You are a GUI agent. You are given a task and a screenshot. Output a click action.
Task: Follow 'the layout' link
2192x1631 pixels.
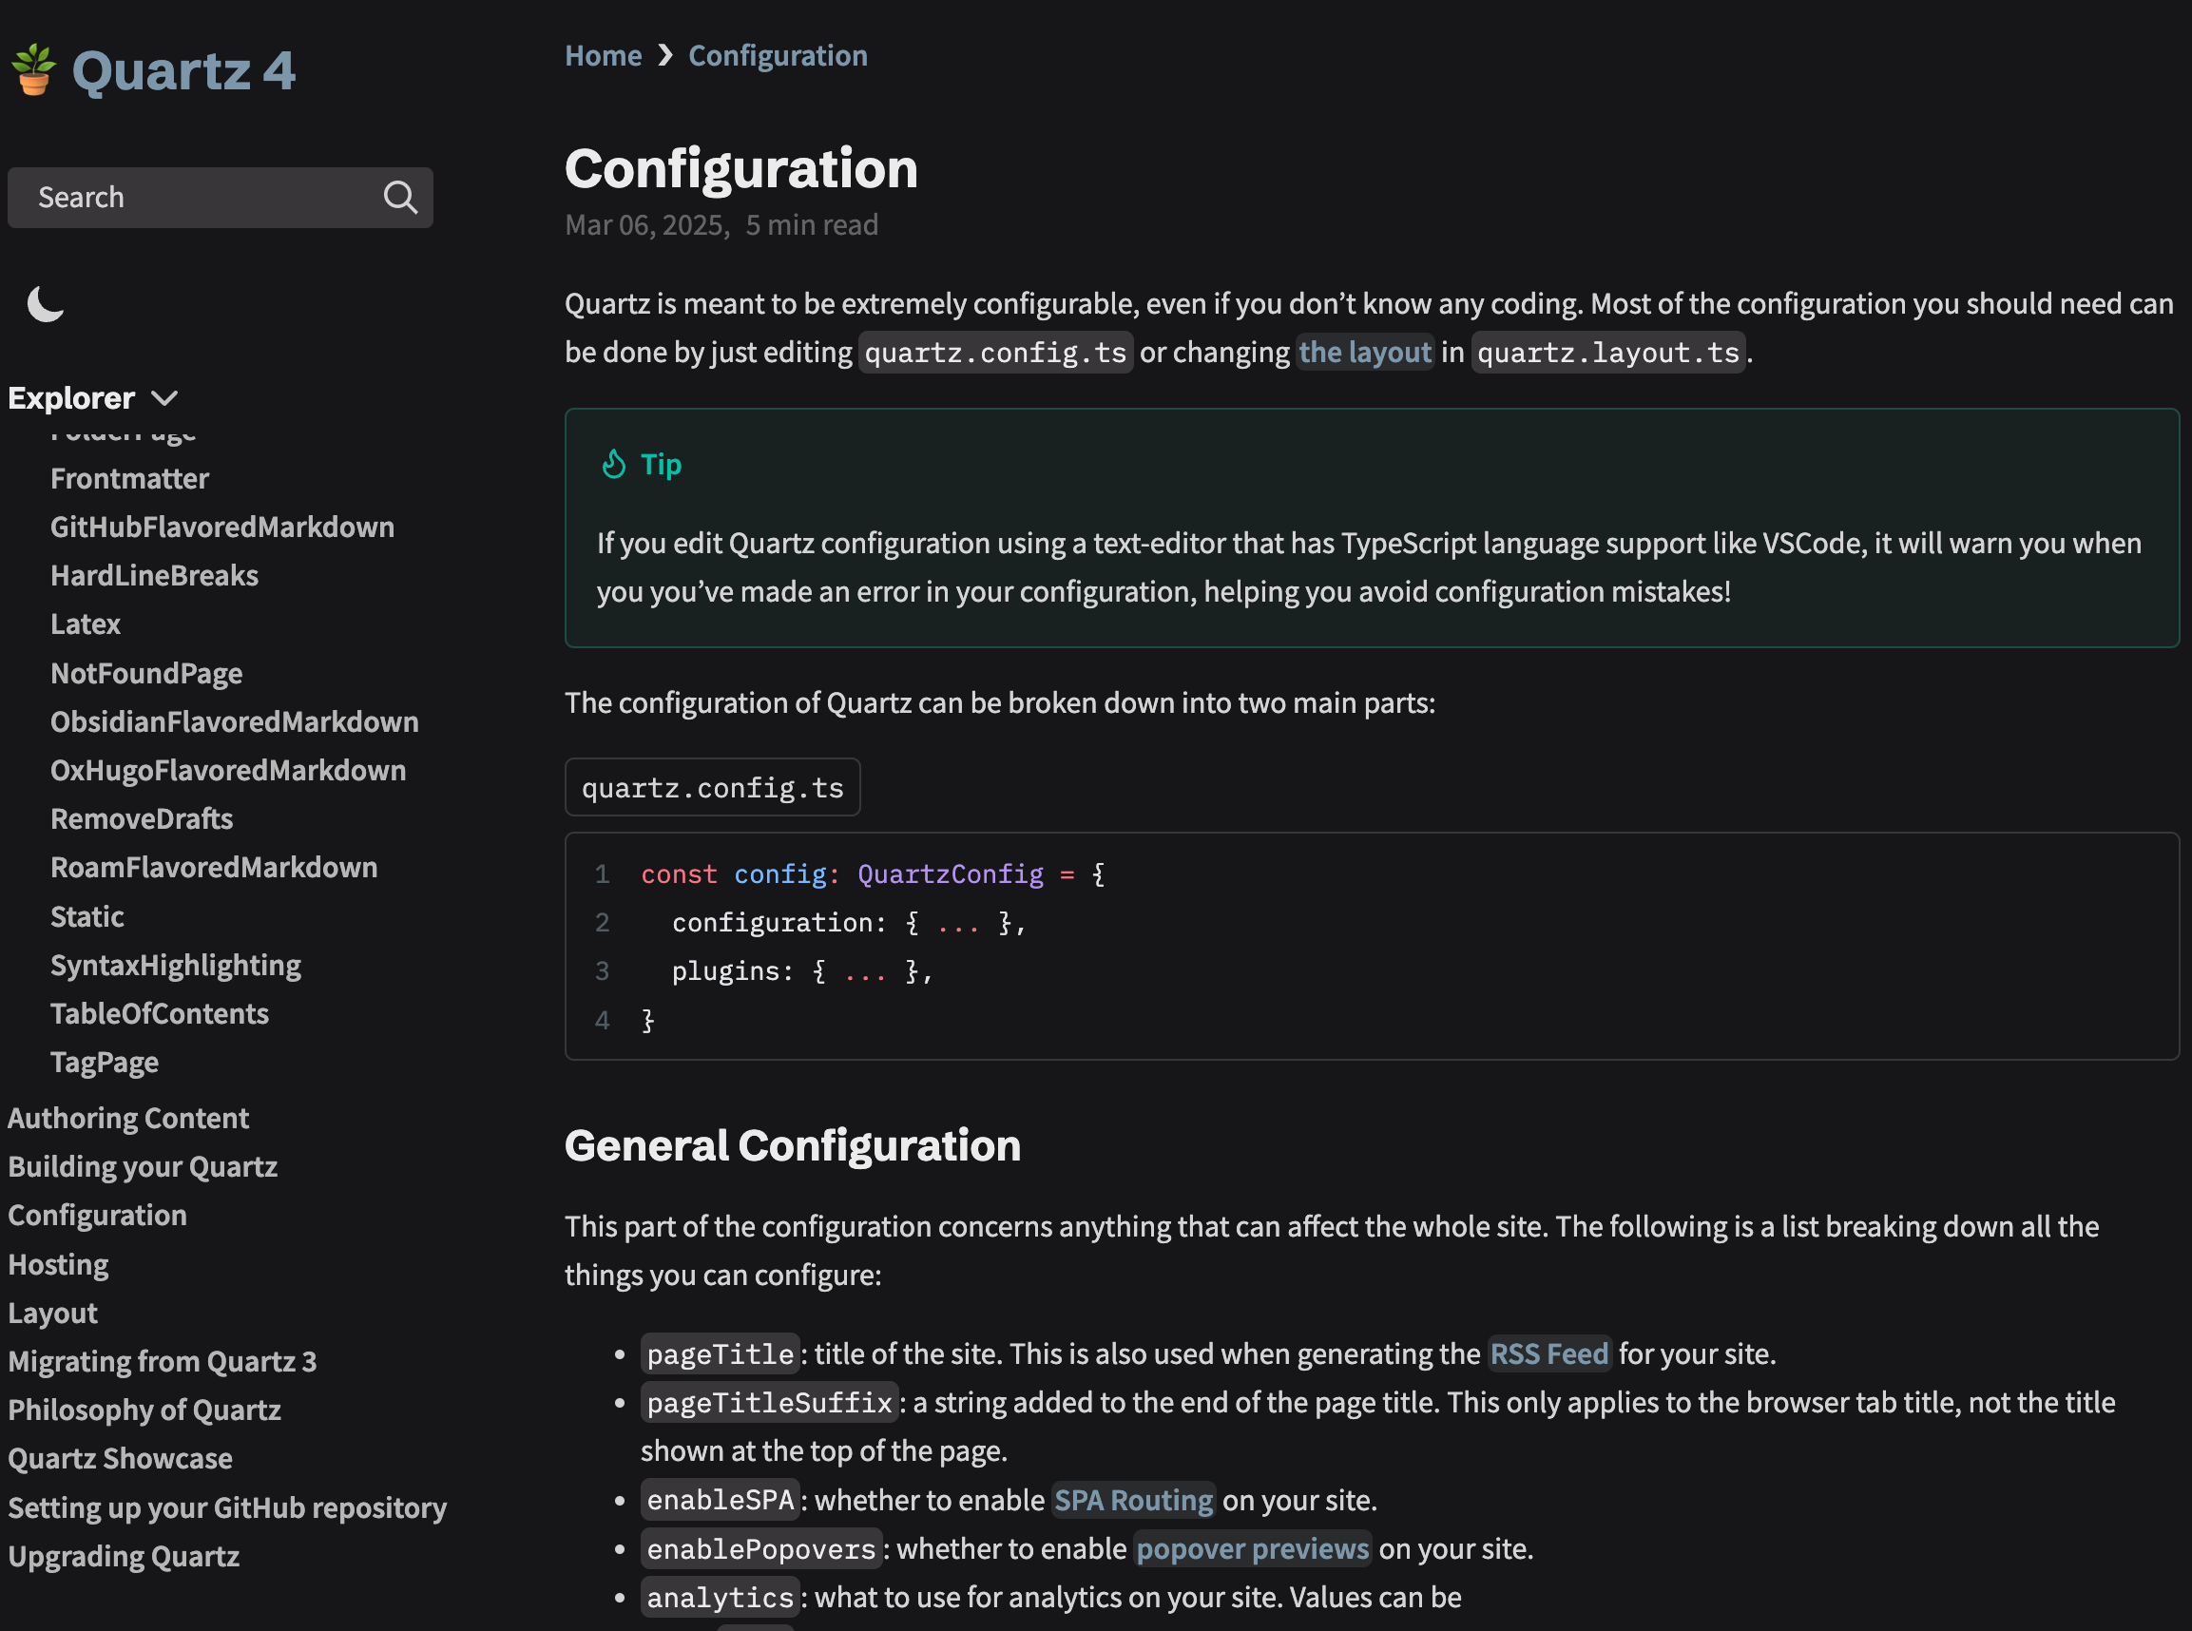point(1365,353)
